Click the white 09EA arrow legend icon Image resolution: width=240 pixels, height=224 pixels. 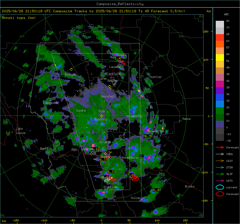[220, 154]
